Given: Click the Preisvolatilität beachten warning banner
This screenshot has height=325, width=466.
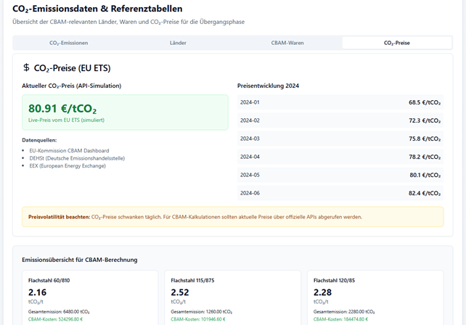Looking at the screenshot, I should (x=232, y=217).
